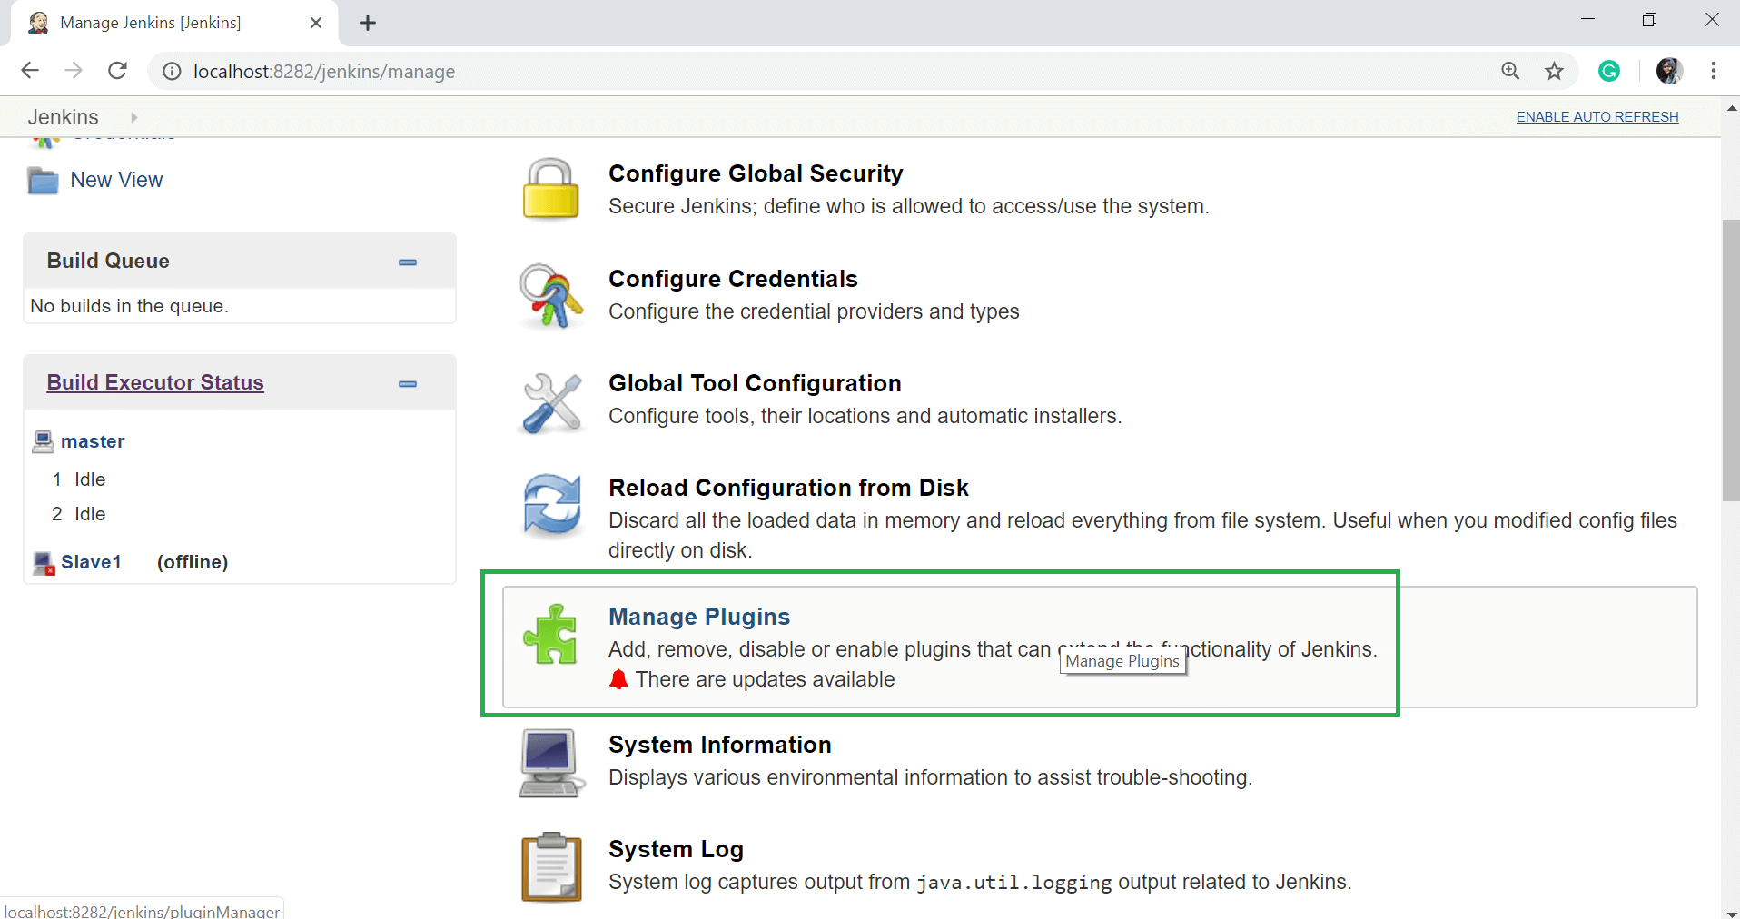Image resolution: width=1740 pixels, height=919 pixels.
Task: Open the Jenkins breadcrumb link
Action: tap(63, 117)
